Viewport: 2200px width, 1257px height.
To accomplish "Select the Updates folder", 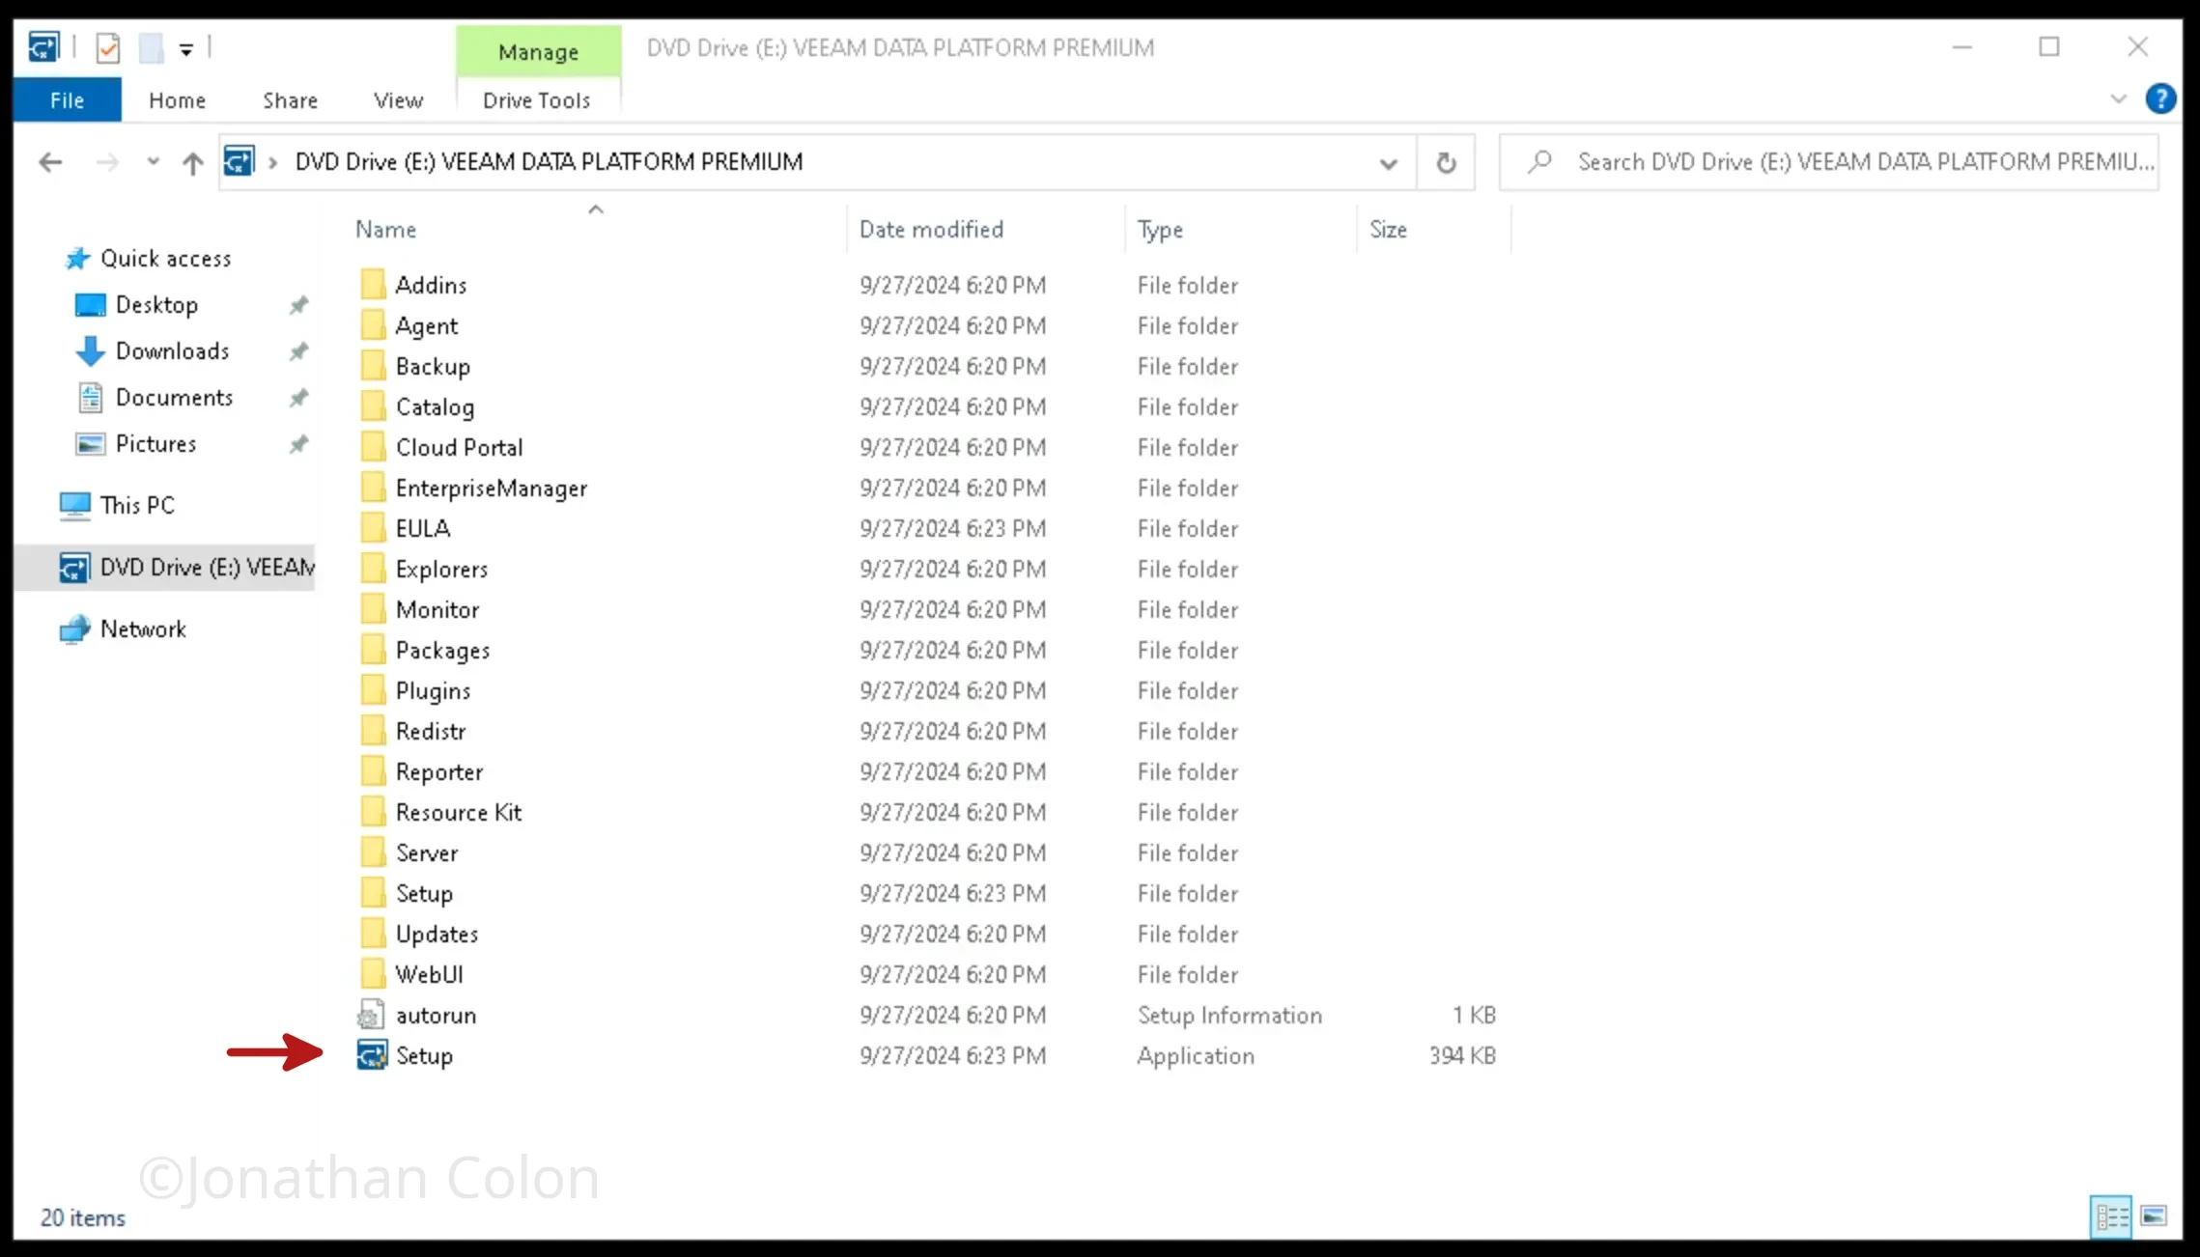I will [x=419, y=934].
